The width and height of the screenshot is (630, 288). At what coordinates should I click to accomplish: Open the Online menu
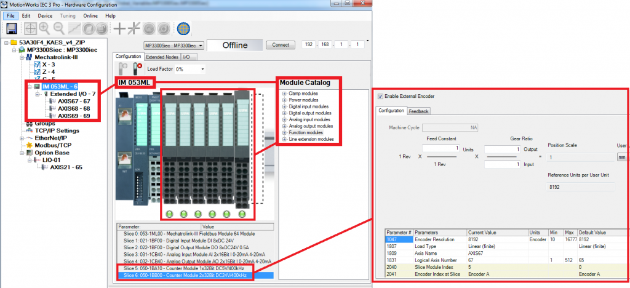(x=90, y=15)
